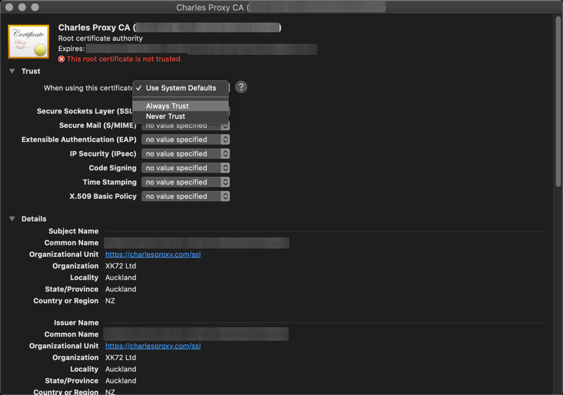Click the Subject Name Locality value 'Auckland'
Screen dimensions: 563x395
click(121, 278)
